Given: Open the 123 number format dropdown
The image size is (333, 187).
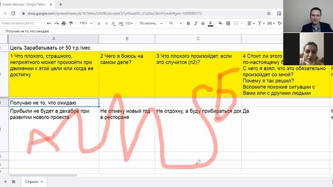Looking at the screenshot, I should (129, 23).
